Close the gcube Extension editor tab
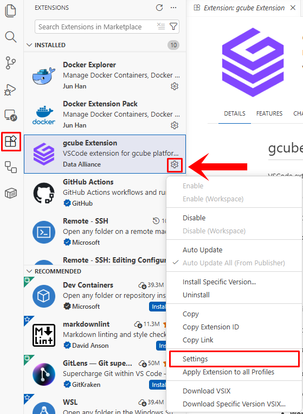Viewport: 303px width, 414px height. [293, 8]
